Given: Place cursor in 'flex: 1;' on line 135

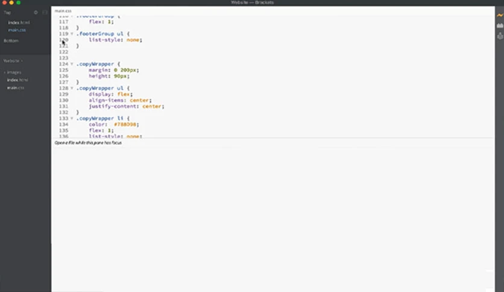Looking at the screenshot, I should point(101,130).
